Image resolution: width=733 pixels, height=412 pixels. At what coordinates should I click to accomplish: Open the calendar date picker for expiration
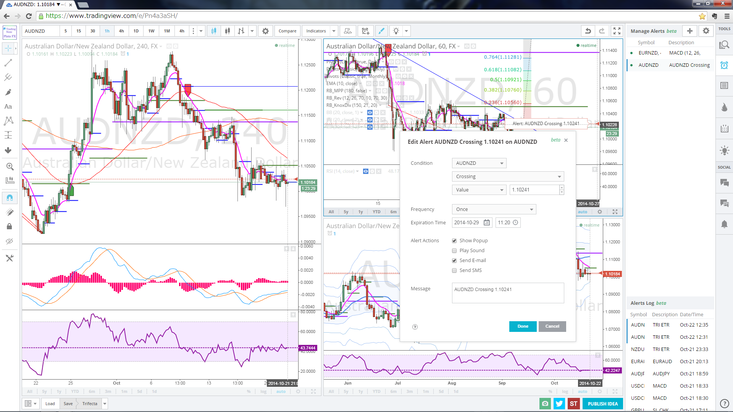click(x=487, y=223)
